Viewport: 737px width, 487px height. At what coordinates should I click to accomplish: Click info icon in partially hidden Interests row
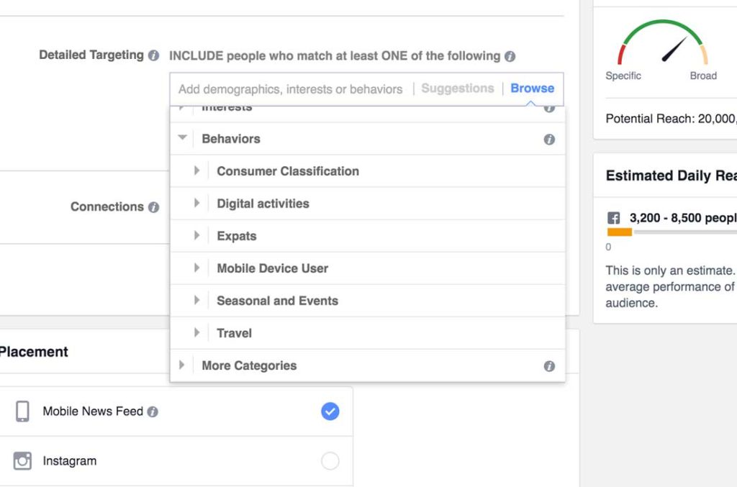pos(549,109)
